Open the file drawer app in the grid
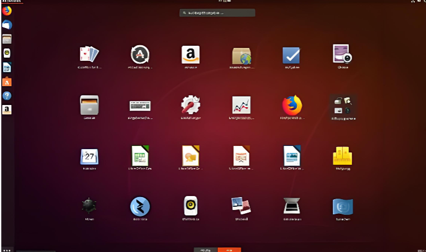 click(x=89, y=105)
